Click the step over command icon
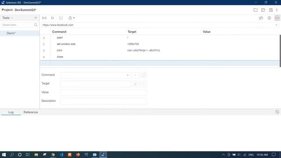 point(61,18)
